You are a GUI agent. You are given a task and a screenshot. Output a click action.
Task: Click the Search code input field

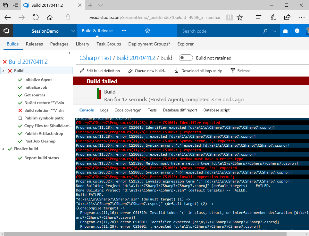[x=220, y=31]
